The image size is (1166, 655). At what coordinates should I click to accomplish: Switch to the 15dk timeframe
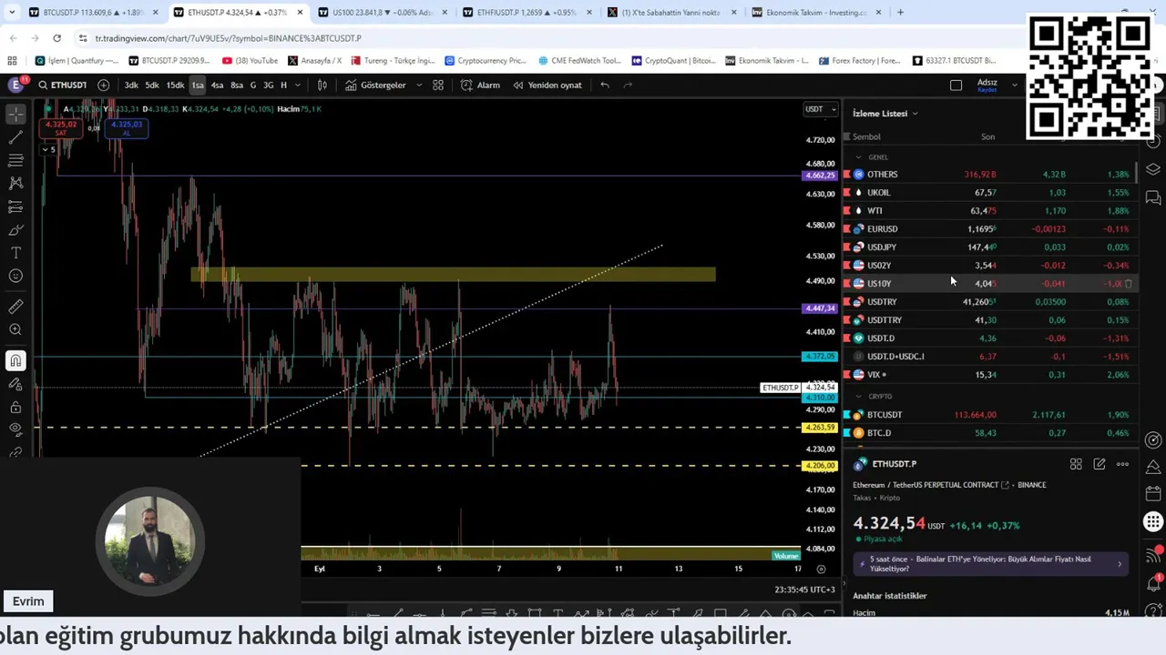175,85
